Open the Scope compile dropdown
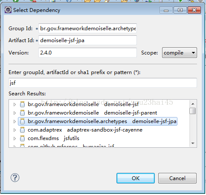This screenshot has height=195, width=206. pyautogui.click(x=180, y=53)
